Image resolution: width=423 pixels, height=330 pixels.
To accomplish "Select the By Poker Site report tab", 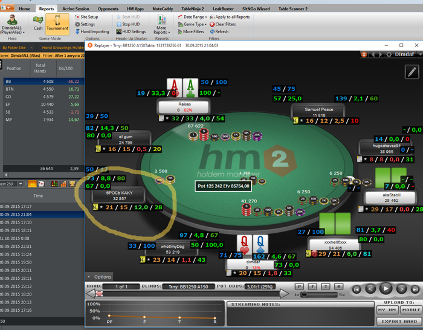I will pos(14,48).
